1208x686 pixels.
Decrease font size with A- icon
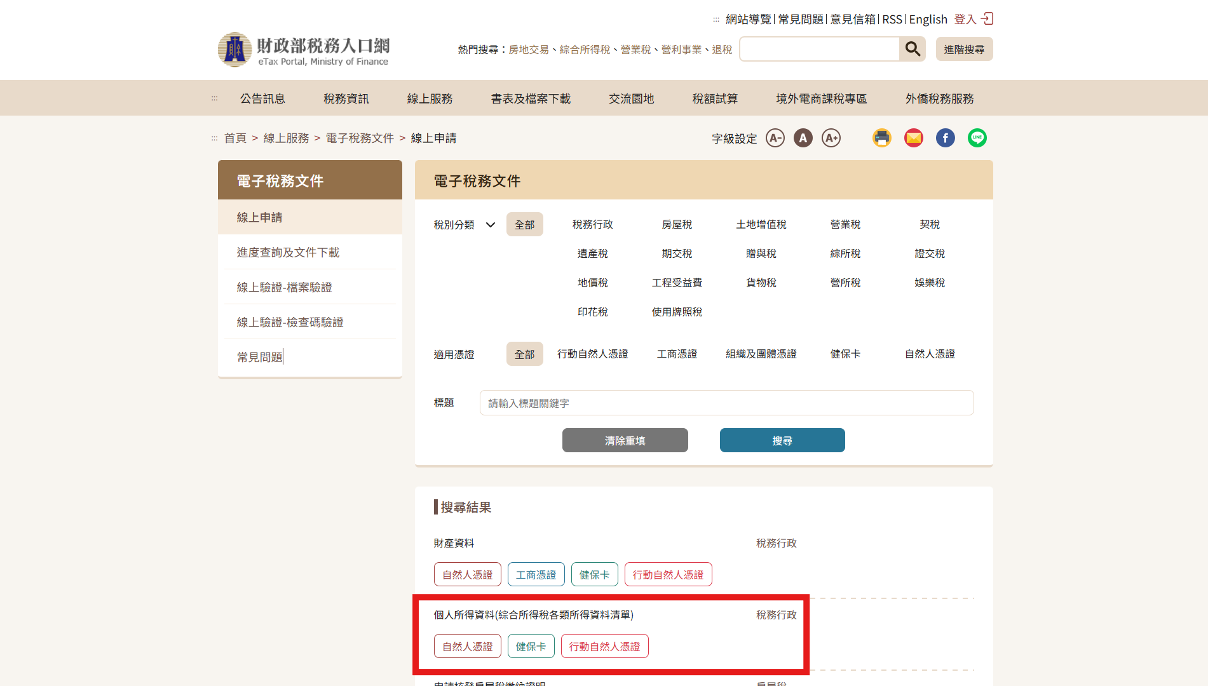775,138
